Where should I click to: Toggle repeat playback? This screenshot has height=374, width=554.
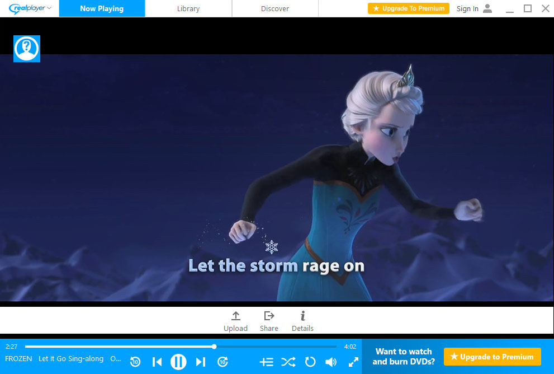pyautogui.click(x=310, y=362)
